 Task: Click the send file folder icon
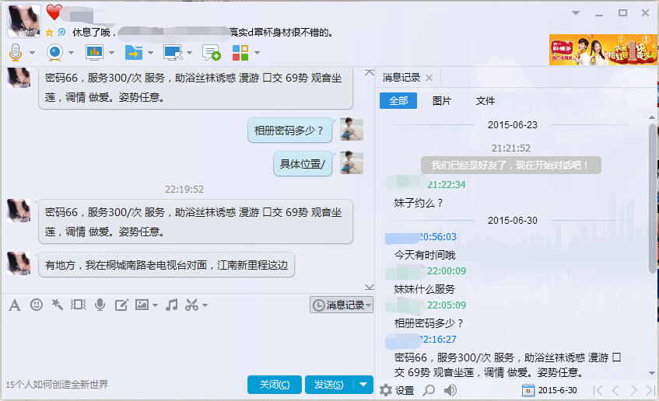(133, 53)
